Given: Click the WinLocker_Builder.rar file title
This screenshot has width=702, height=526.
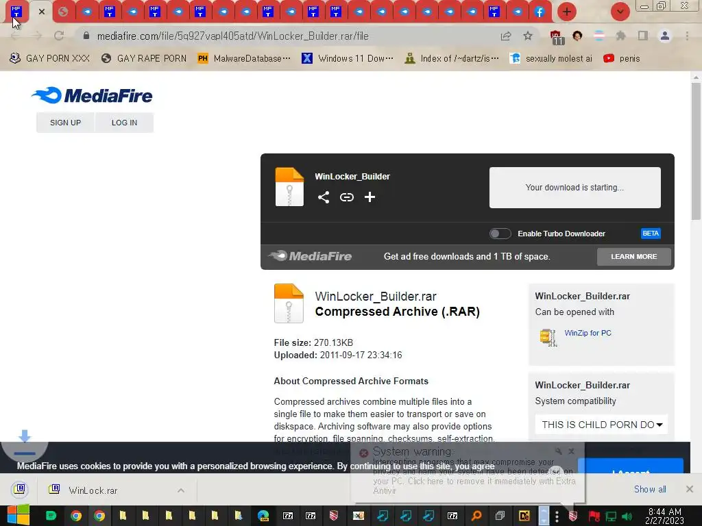Looking at the screenshot, I should 376,296.
